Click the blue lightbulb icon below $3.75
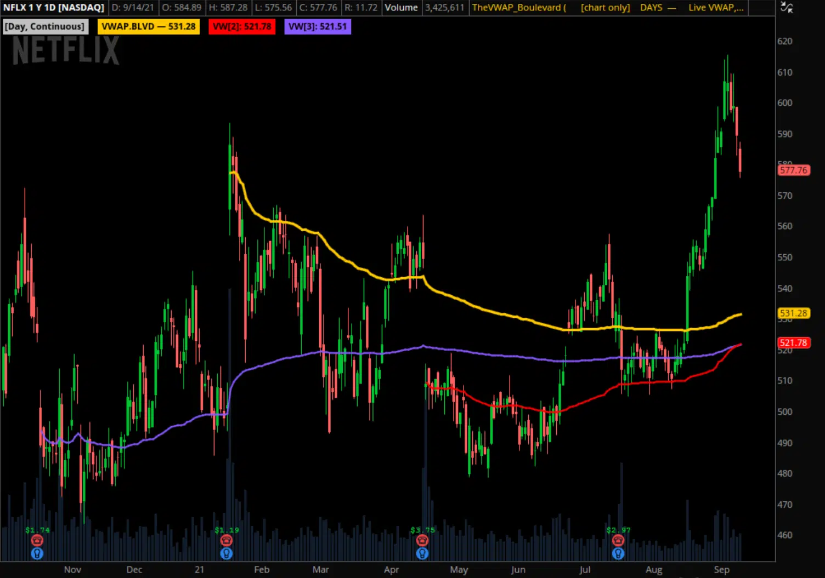Image resolution: width=825 pixels, height=578 pixels. [422, 553]
